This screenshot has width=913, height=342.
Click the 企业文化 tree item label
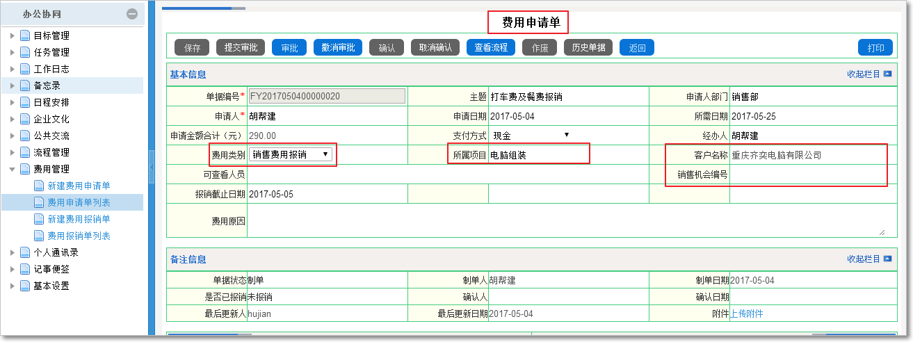point(51,119)
